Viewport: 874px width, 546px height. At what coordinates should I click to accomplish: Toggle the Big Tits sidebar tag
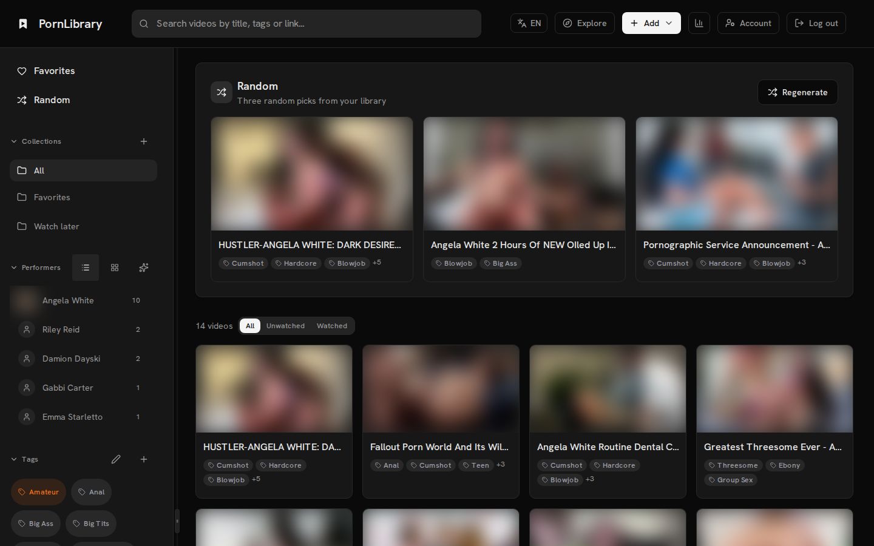tap(91, 524)
